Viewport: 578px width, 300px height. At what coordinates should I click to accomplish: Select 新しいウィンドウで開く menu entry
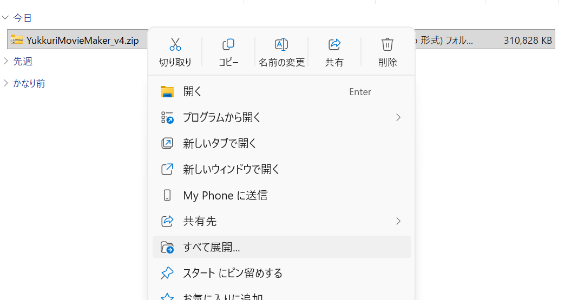coord(231,169)
